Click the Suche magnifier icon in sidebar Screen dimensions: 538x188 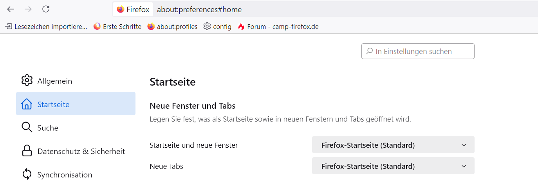coord(27,127)
